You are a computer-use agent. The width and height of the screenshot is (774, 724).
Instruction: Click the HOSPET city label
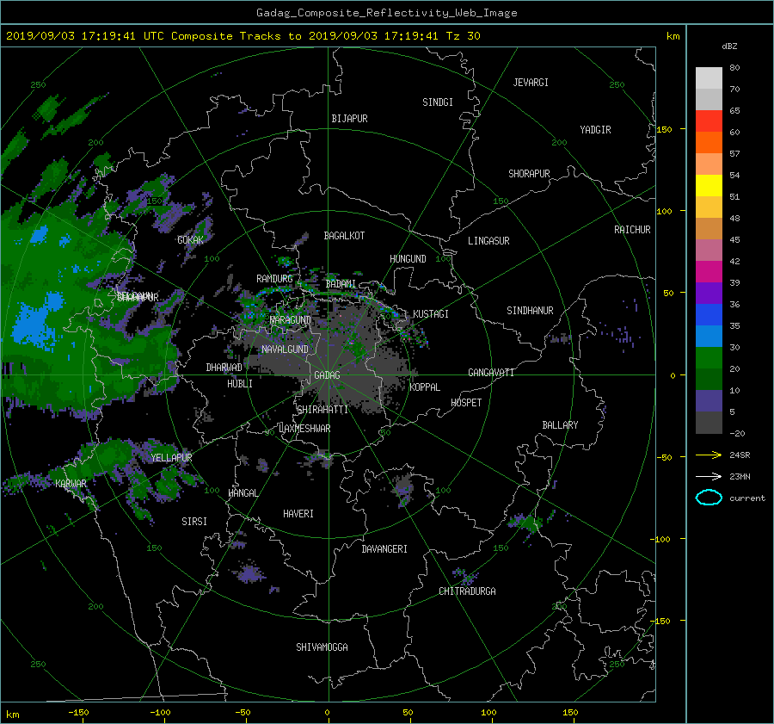(466, 403)
